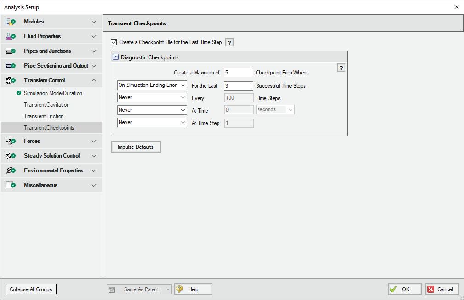Click the green checkmark beside Simulation Mode/Duration

[19, 93]
